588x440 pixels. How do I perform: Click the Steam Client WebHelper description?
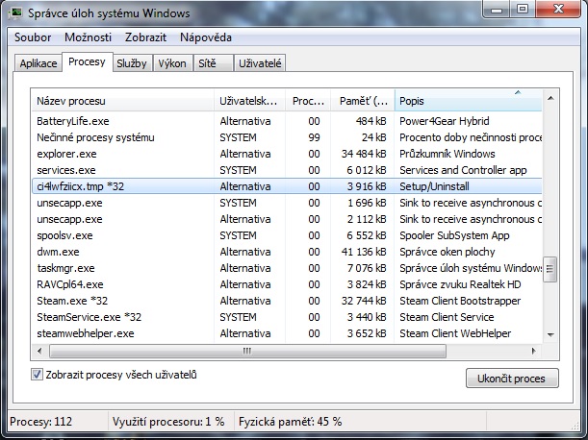tap(455, 333)
